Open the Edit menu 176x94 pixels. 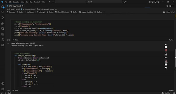point(10,2)
